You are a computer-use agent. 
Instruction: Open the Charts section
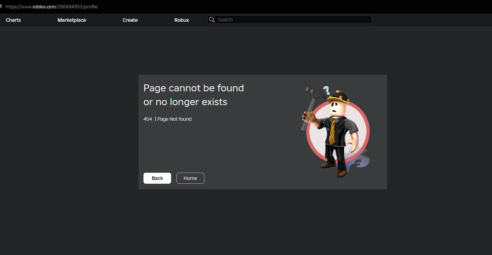point(13,20)
